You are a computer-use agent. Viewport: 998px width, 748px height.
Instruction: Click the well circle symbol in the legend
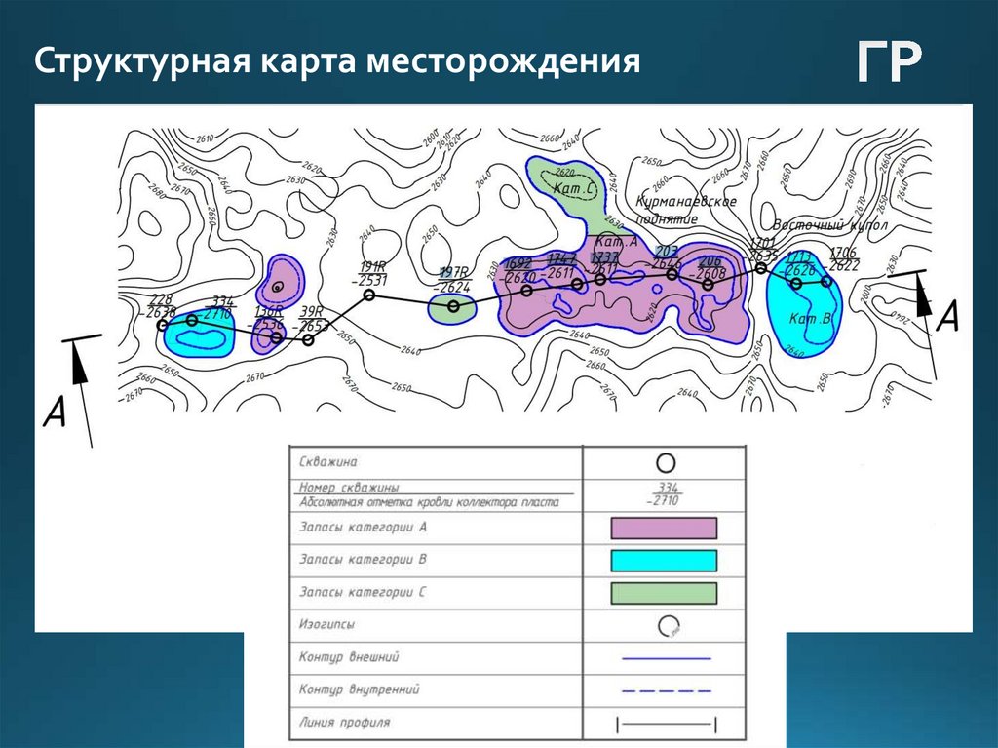pos(665,462)
